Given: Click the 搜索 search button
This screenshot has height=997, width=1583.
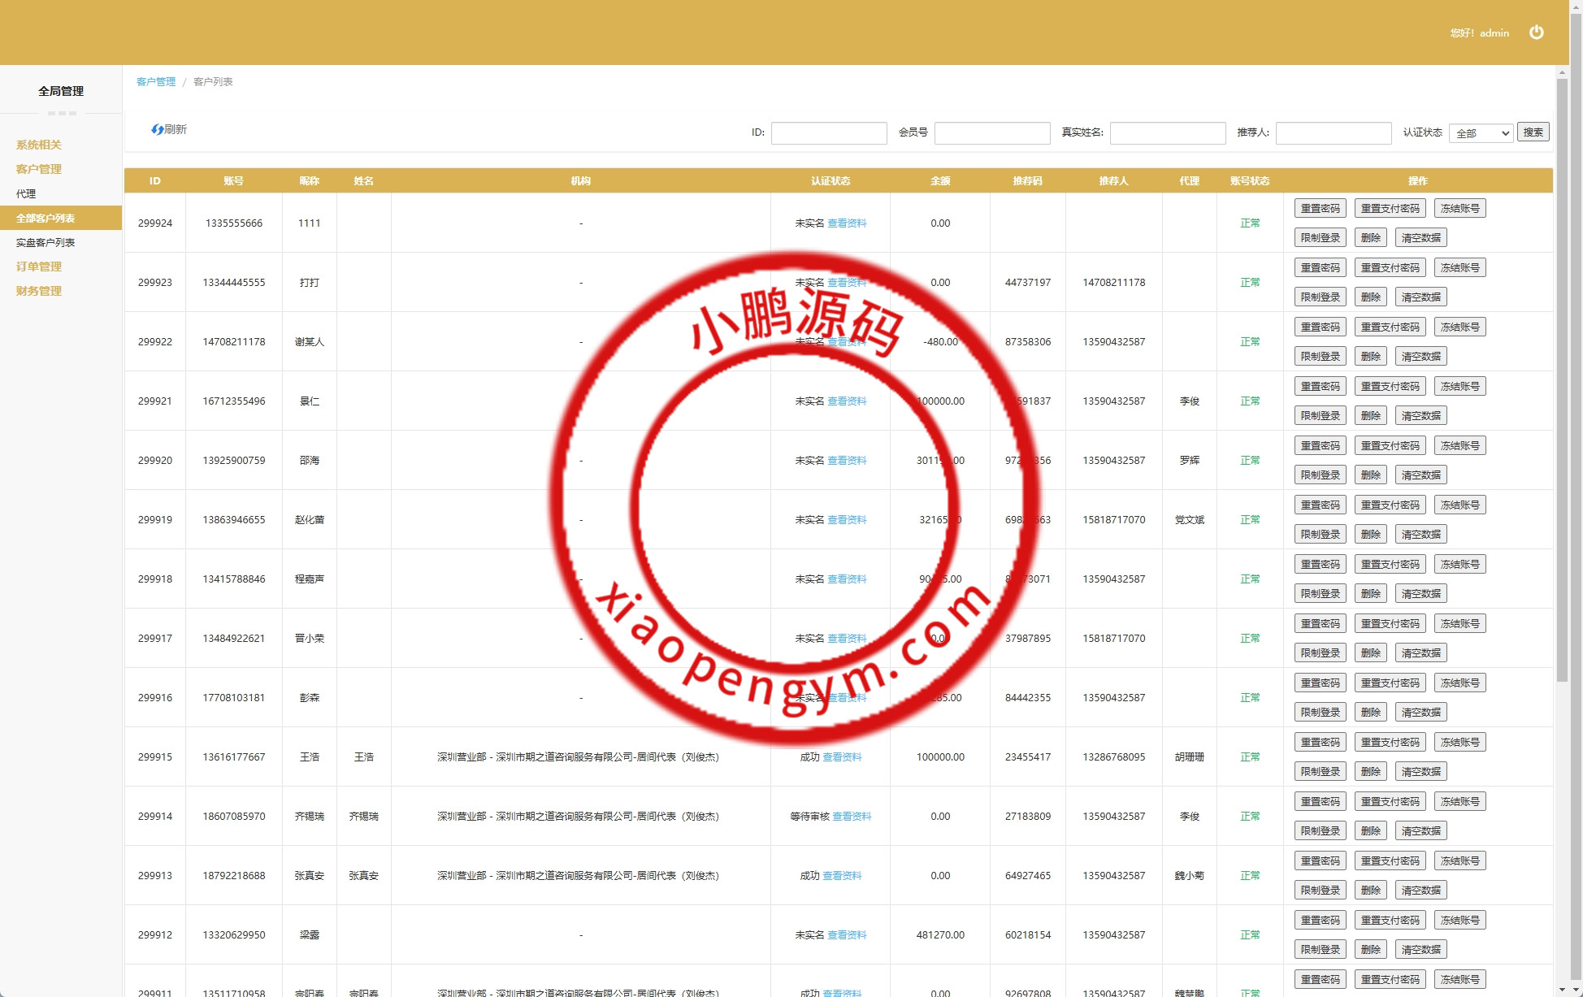Looking at the screenshot, I should pyautogui.click(x=1533, y=132).
